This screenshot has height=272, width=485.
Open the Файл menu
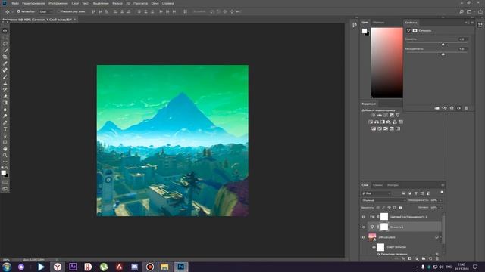coord(15,3)
